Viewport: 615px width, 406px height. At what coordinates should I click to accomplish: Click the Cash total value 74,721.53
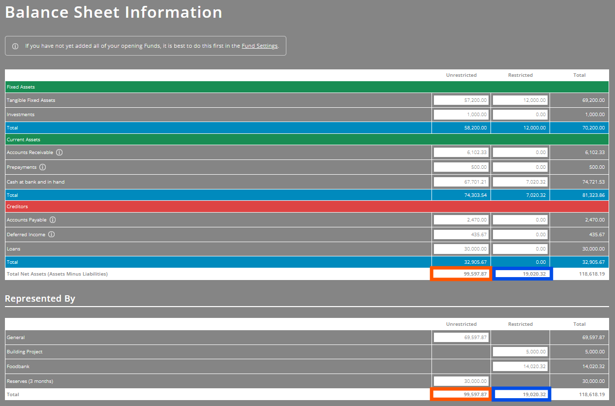[x=593, y=182]
